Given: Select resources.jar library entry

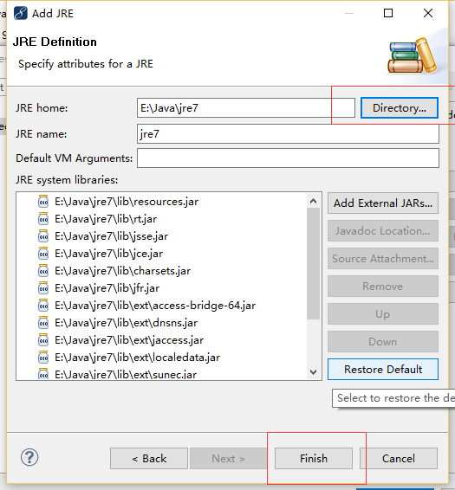Looking at the screenshot, I should point(127,202).
